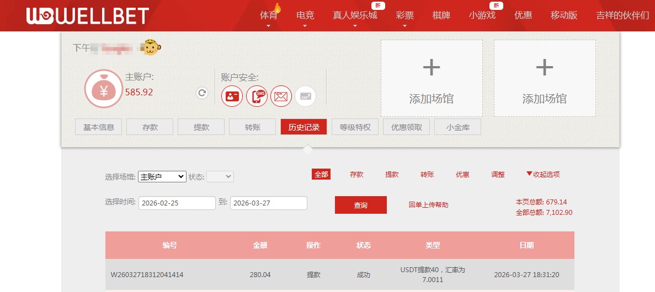Click the 金额 column header
Image resolution: width=655 pixels, height=292 pixels.
(260, 245)
